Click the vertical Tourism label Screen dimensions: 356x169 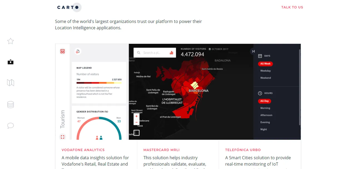click(x=63, y=119)
